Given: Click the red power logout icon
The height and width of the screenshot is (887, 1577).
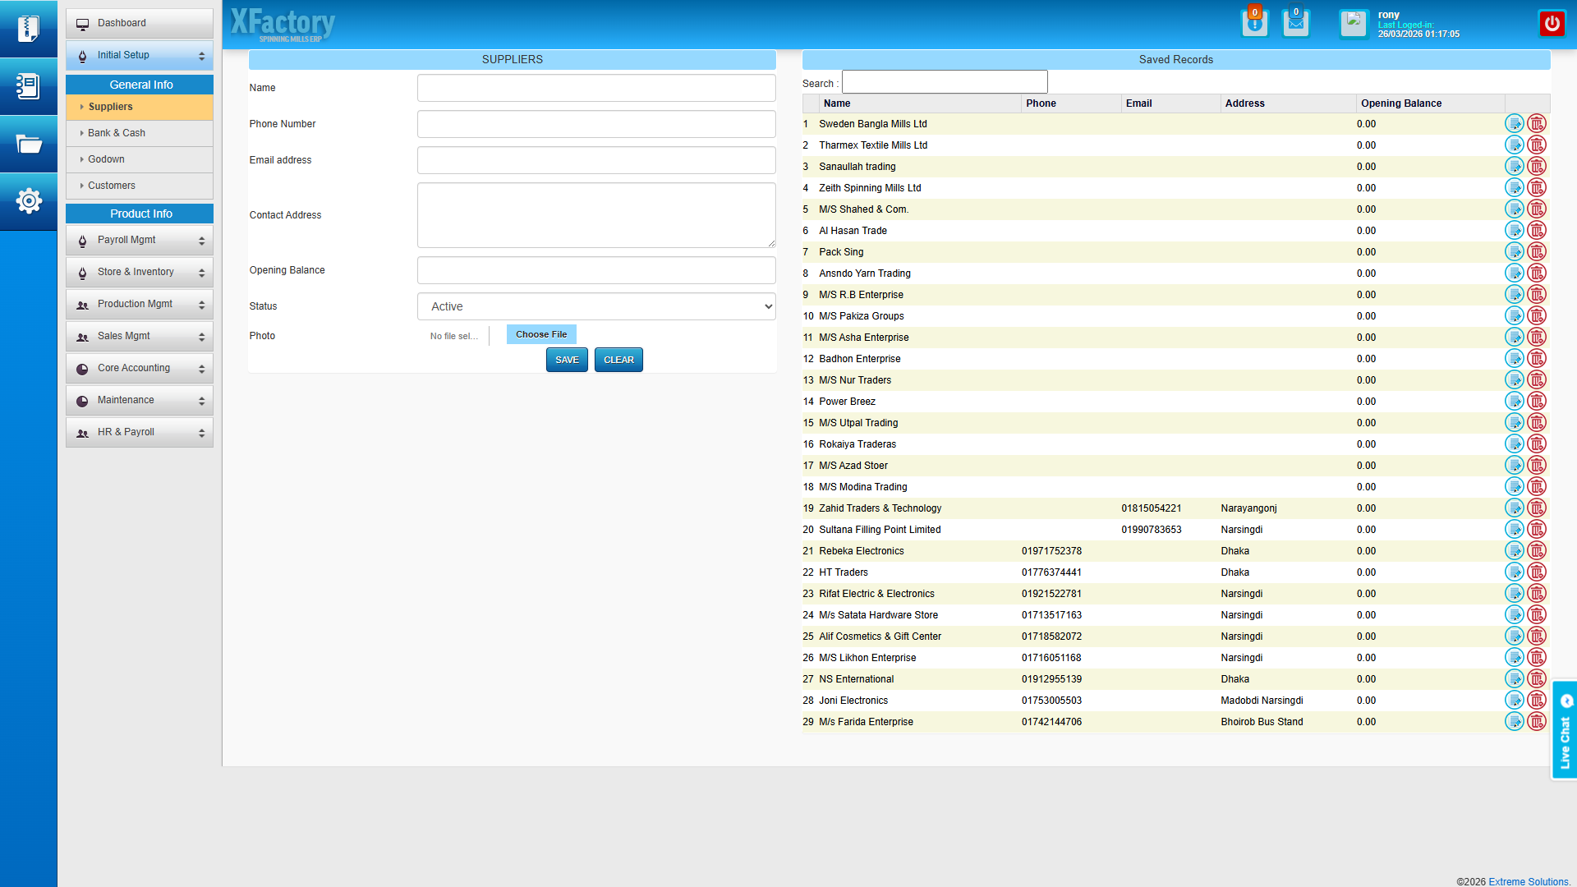Looking at the screenshot, I should click(x=1552, y=23).
